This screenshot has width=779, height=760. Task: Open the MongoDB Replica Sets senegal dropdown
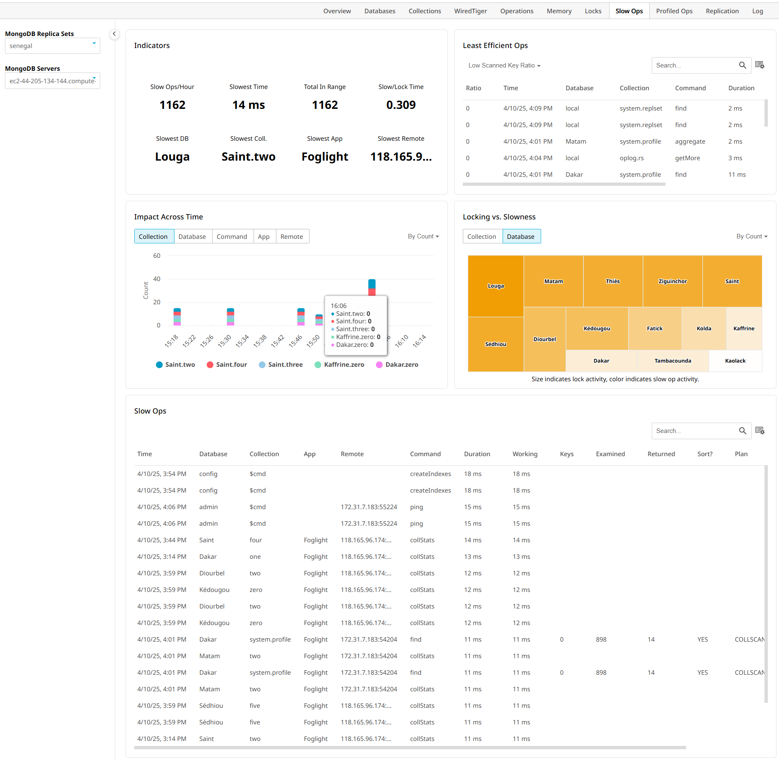[52, 46]
